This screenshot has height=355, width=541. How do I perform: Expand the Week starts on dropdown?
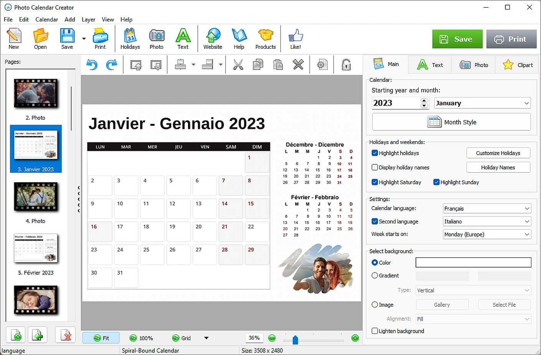487,234
